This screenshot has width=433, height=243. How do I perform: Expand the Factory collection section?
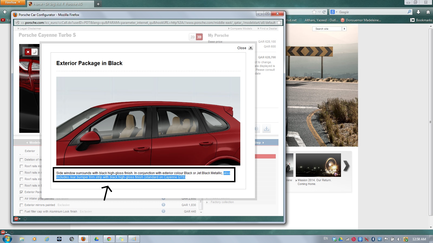pos(222,202)
